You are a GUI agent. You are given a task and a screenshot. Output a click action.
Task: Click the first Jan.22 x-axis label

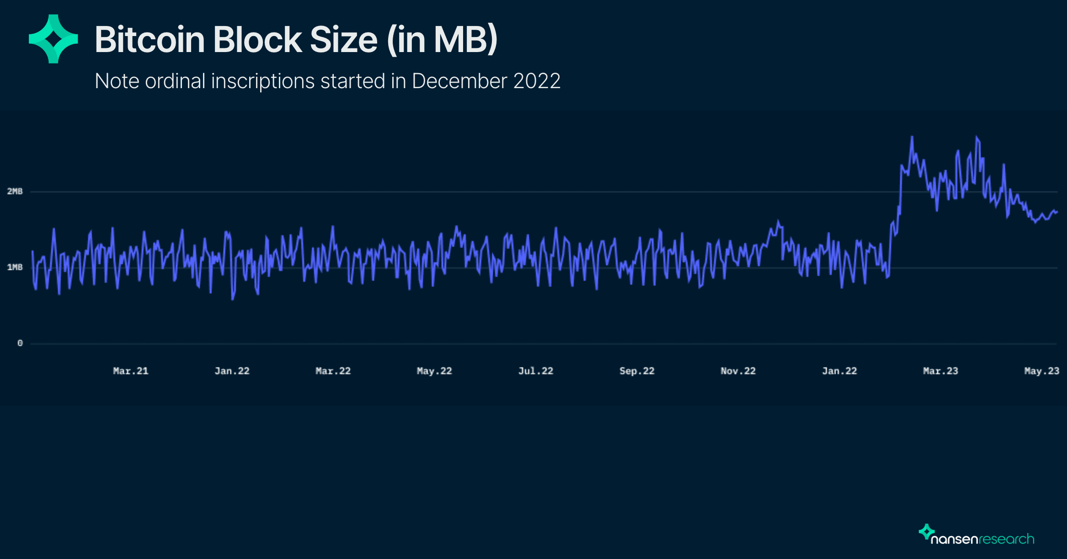tap(232, 371)
